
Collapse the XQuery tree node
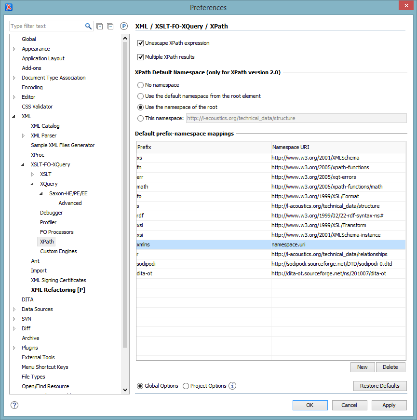32,184
